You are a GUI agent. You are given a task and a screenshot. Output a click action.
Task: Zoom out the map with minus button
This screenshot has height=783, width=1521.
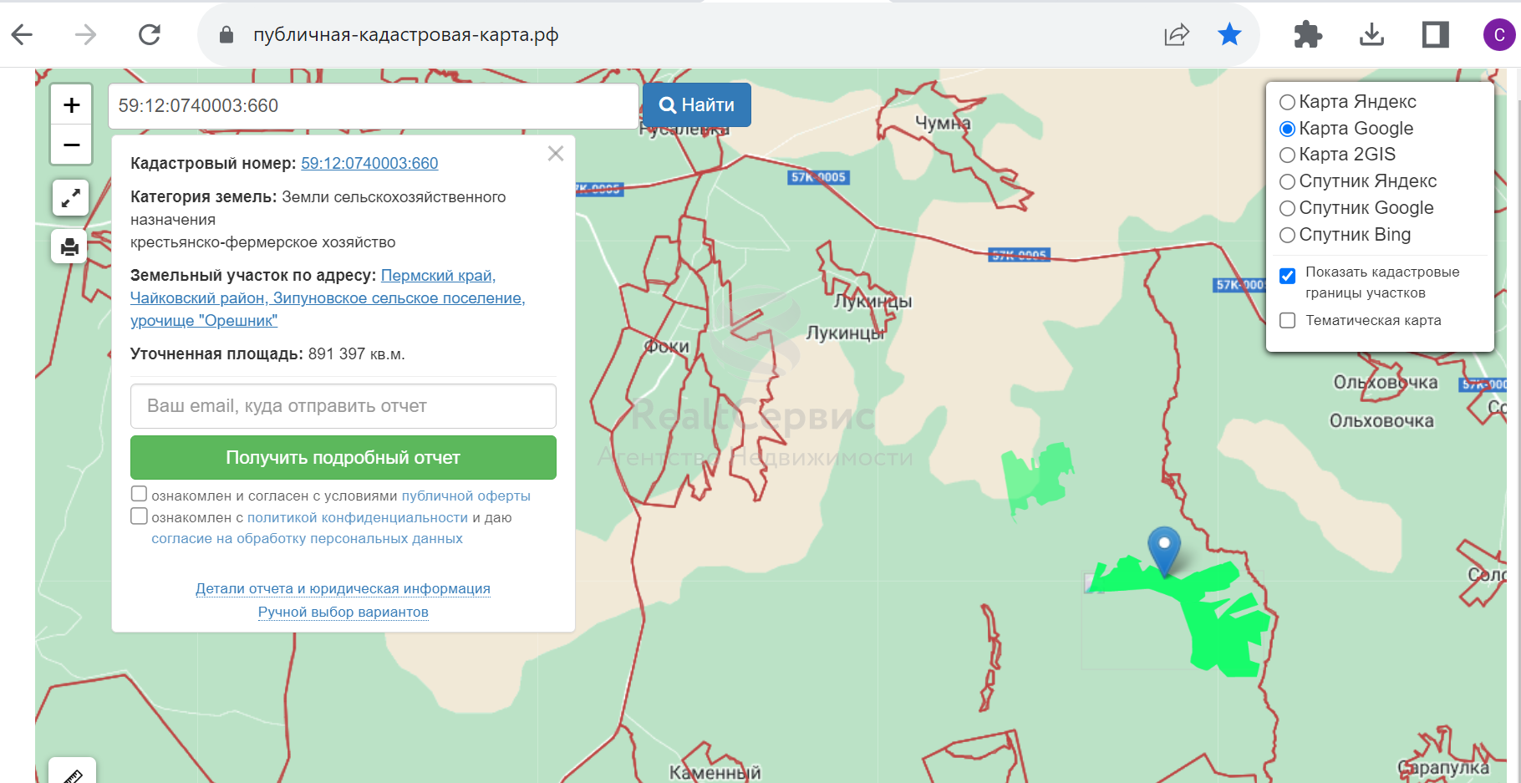[x=72, y=145]
